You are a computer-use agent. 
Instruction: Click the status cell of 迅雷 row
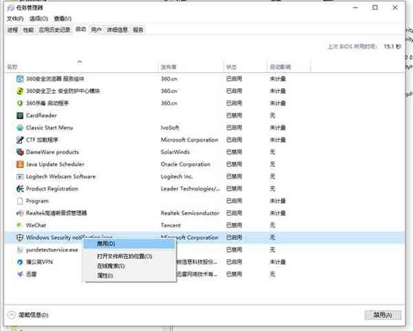coord(234,274)
